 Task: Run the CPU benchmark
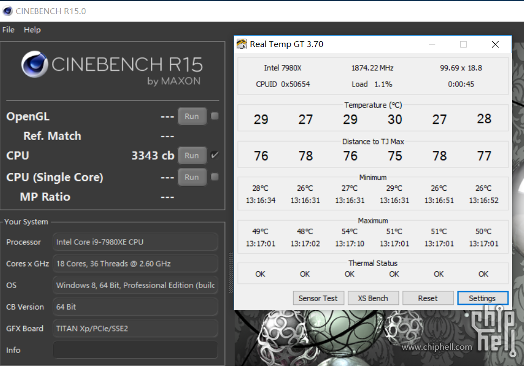pyautogui.click(x=192, y=155)
